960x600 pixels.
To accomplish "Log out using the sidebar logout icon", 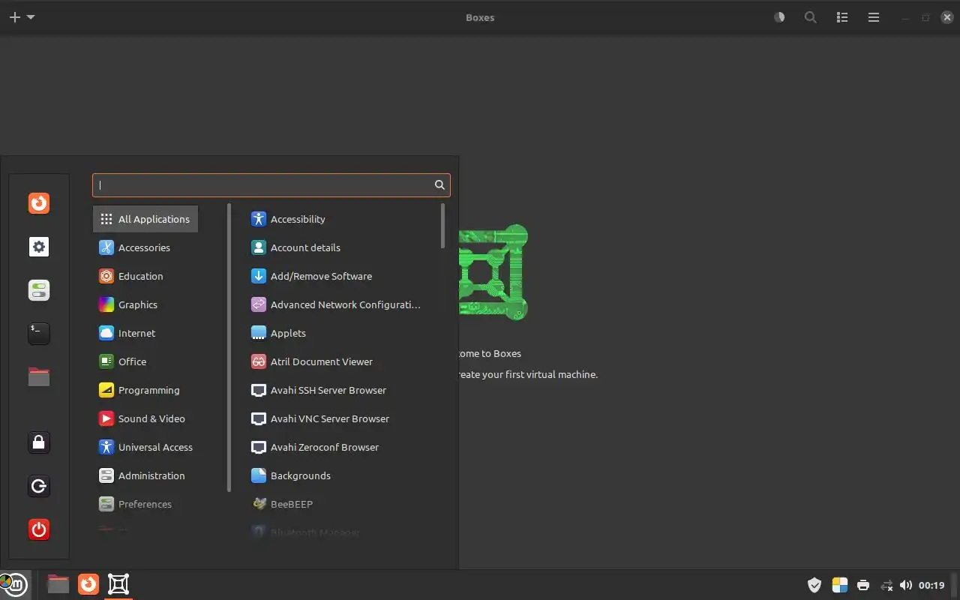I will point(39,486).
